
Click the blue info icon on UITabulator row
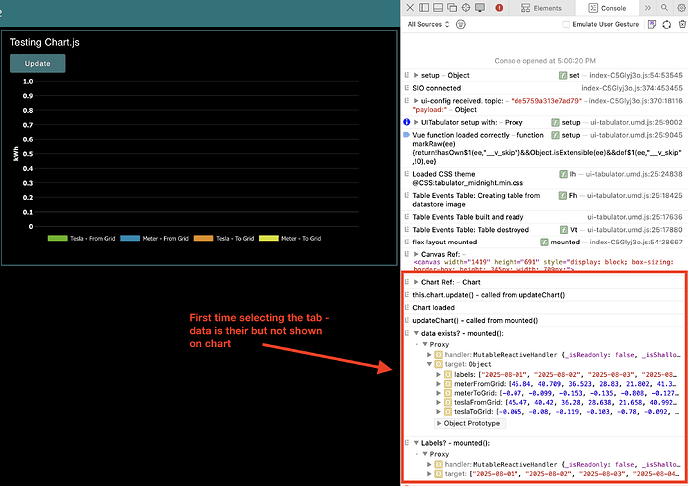click(406, 122)
